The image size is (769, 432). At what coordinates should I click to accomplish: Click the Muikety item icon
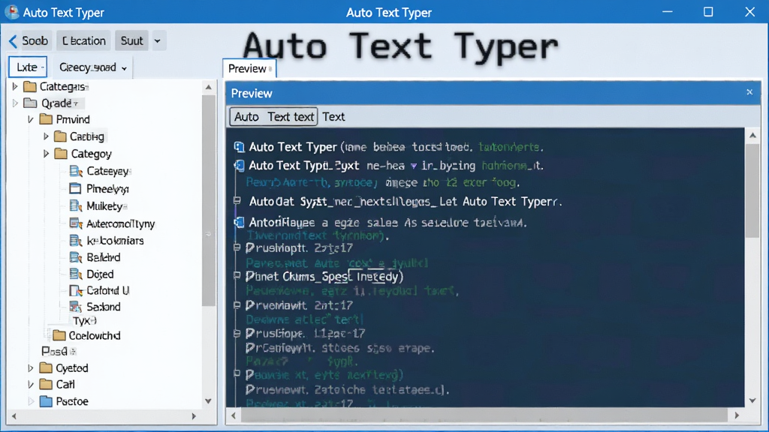(x=76, y=205)
